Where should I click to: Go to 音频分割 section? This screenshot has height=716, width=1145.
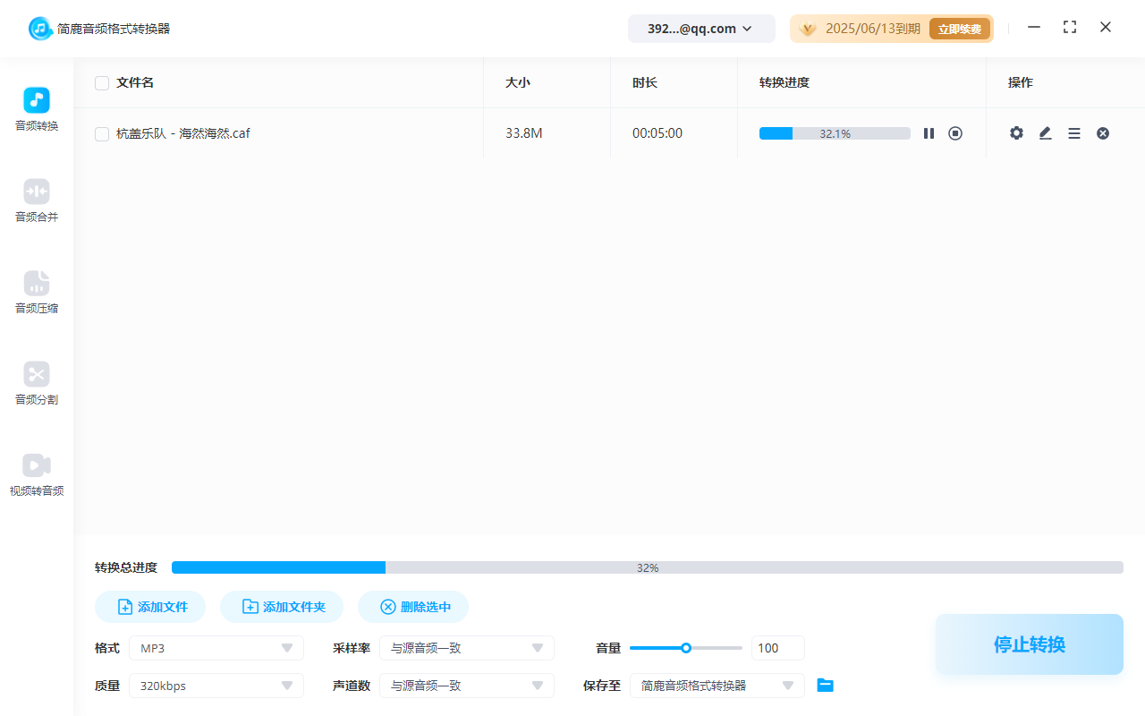37,383
